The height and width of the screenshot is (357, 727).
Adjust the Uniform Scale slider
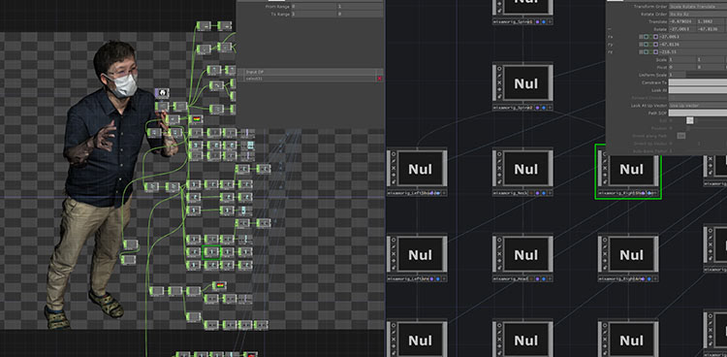(x=698, y=75)
